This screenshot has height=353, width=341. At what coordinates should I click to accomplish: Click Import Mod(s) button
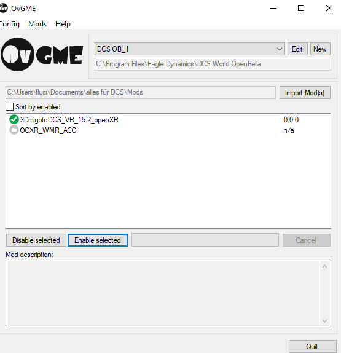pyautogui.click(x=305, y=93)
